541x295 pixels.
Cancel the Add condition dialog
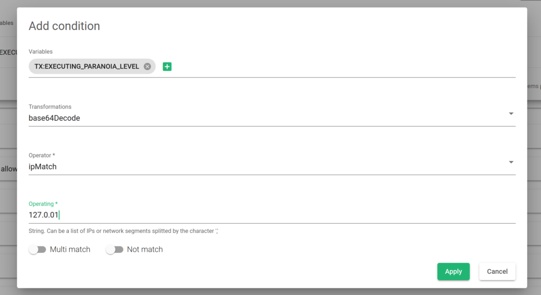(497, 272)
